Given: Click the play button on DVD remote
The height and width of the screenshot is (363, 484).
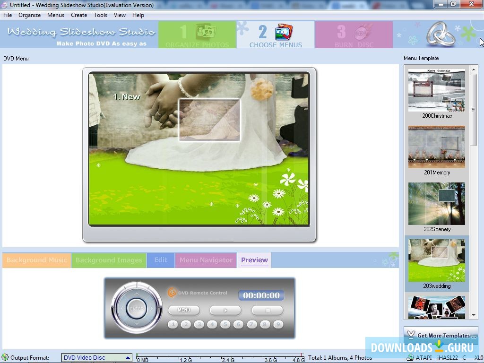Looking at the screenshot, I should (x=225, y=310).
